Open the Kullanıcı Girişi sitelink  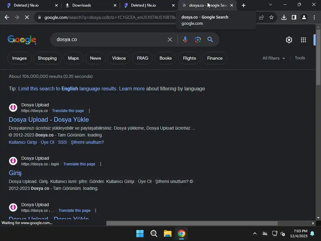[x=23, y=142]
